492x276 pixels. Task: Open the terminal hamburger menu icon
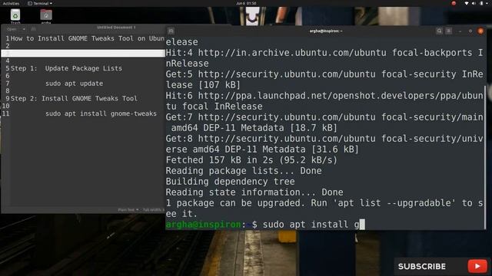coord(449,31)
